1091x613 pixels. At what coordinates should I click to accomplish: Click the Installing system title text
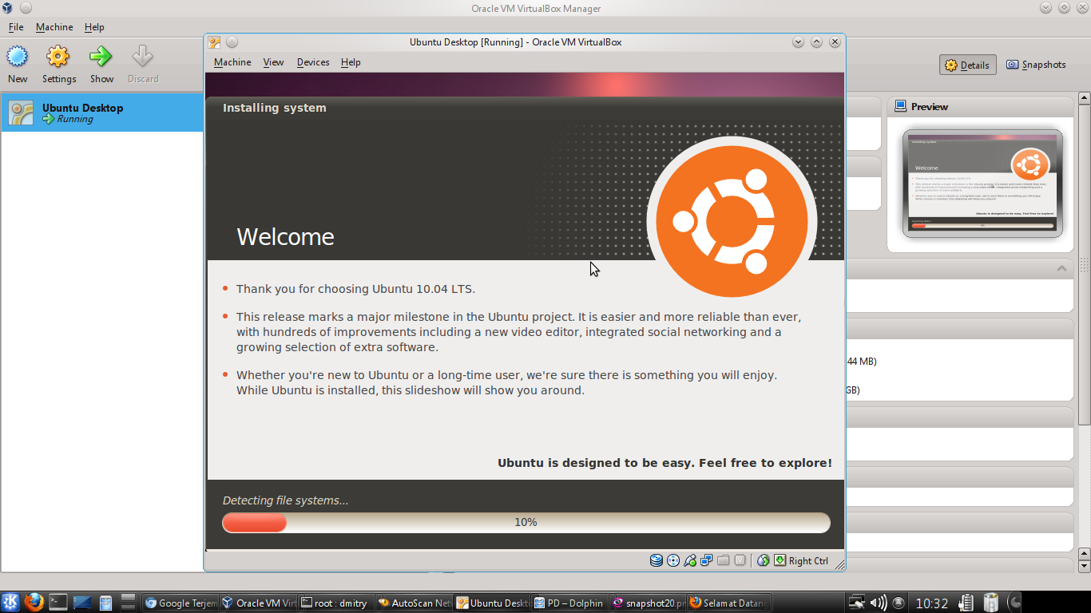click(x=274, y=108)
